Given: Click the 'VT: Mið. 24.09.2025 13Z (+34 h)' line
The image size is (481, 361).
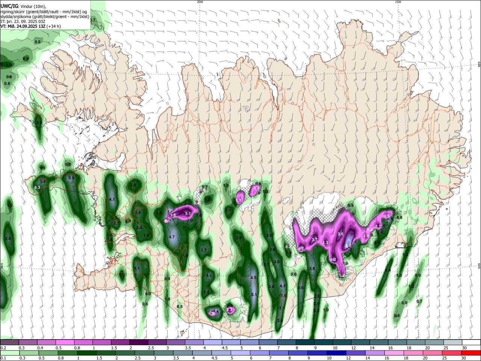Looking at the screenshot, I should coord(31,26).
